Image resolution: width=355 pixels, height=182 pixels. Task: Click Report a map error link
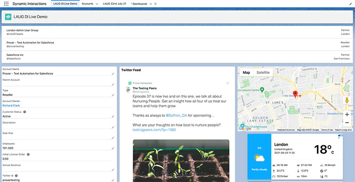pos(343,130)
